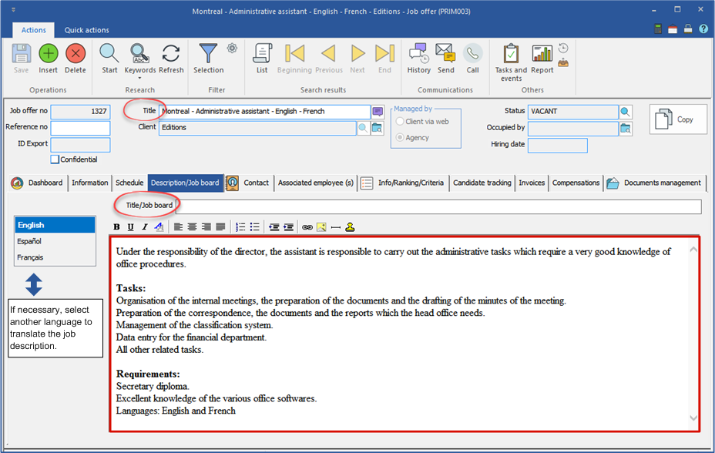Viewport: 715px width, 453px height.
Task: Switch to the Actions ribbon tab
Action: click(34, 30)
